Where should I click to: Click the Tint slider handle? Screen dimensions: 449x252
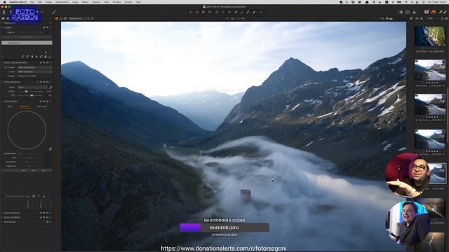[x=32, y=95]
